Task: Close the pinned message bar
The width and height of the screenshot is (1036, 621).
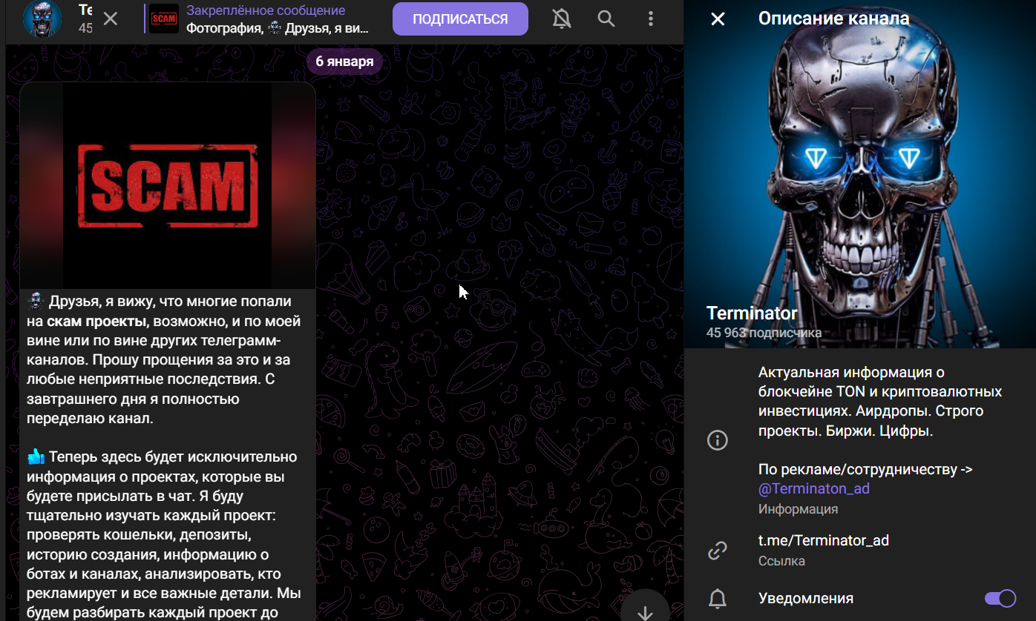Action: tap(111, 19)
